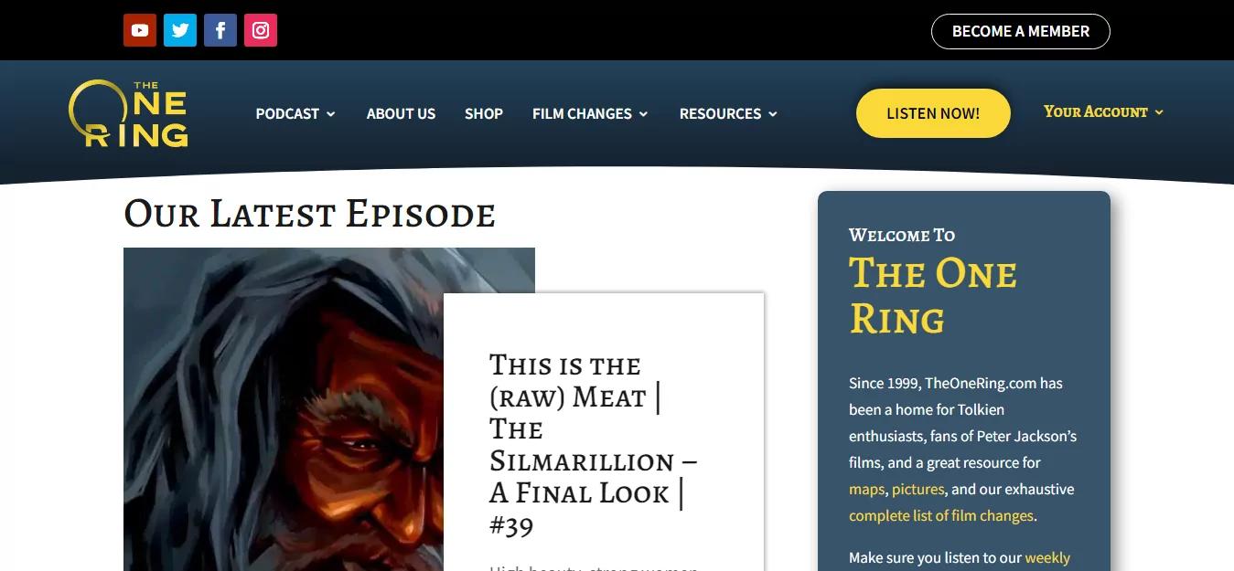
Task: Expand the Resources dropdown chevron
Action: (773, 114)
